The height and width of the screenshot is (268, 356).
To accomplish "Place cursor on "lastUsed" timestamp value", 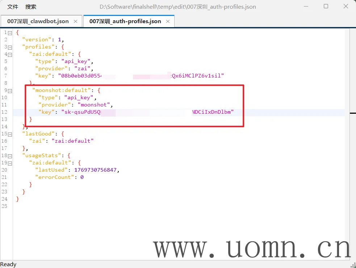I will 96,170.
